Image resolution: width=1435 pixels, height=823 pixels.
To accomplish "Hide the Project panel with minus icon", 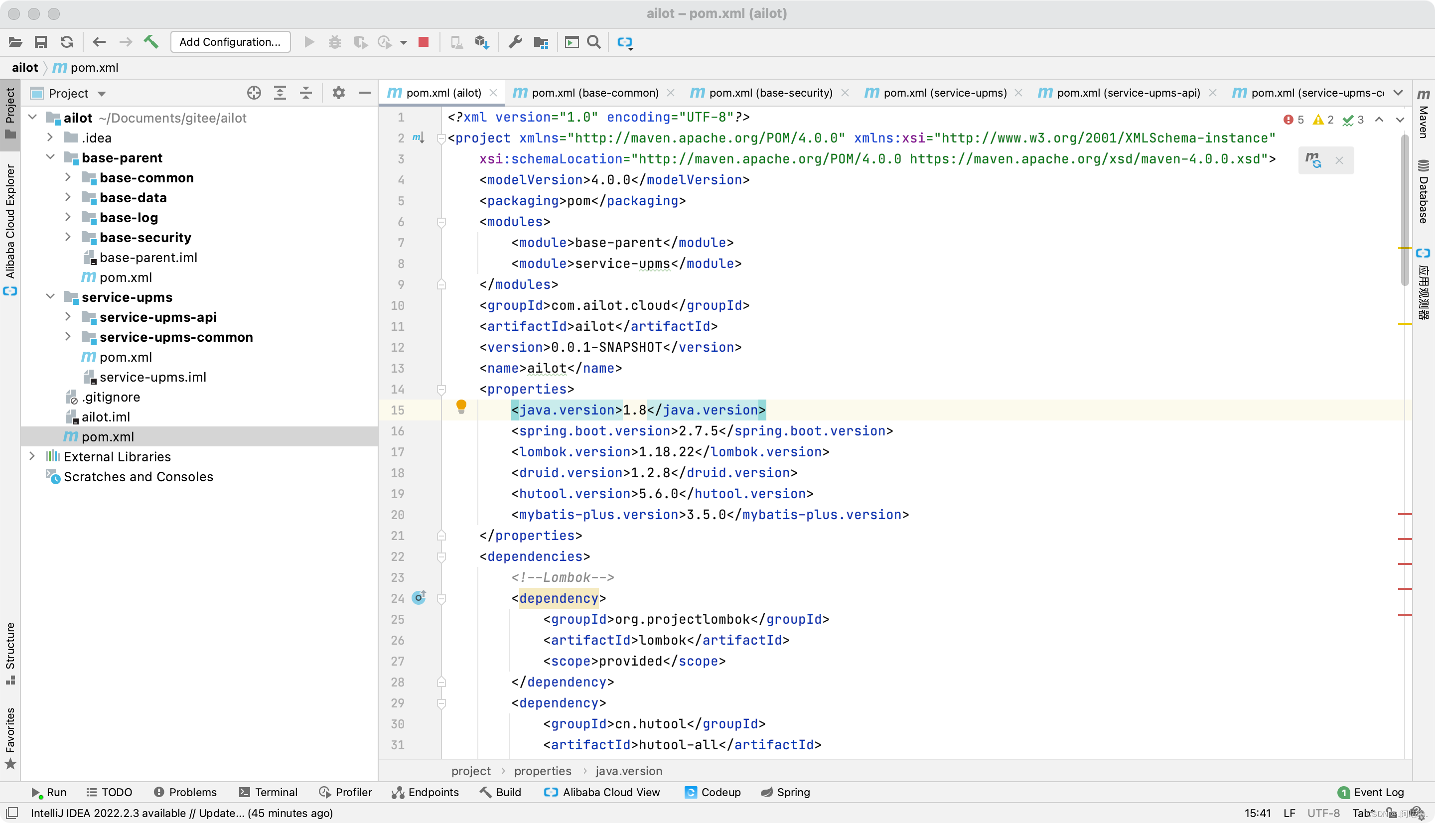I will (x=365, y=93).
